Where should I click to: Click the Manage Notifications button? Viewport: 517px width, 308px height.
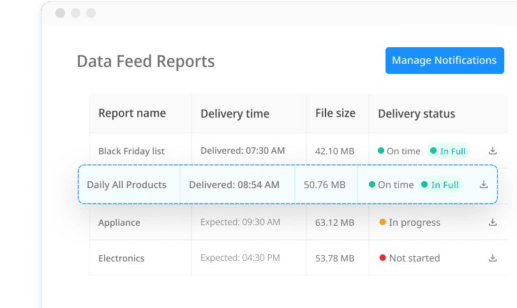(x=444, y=61)
